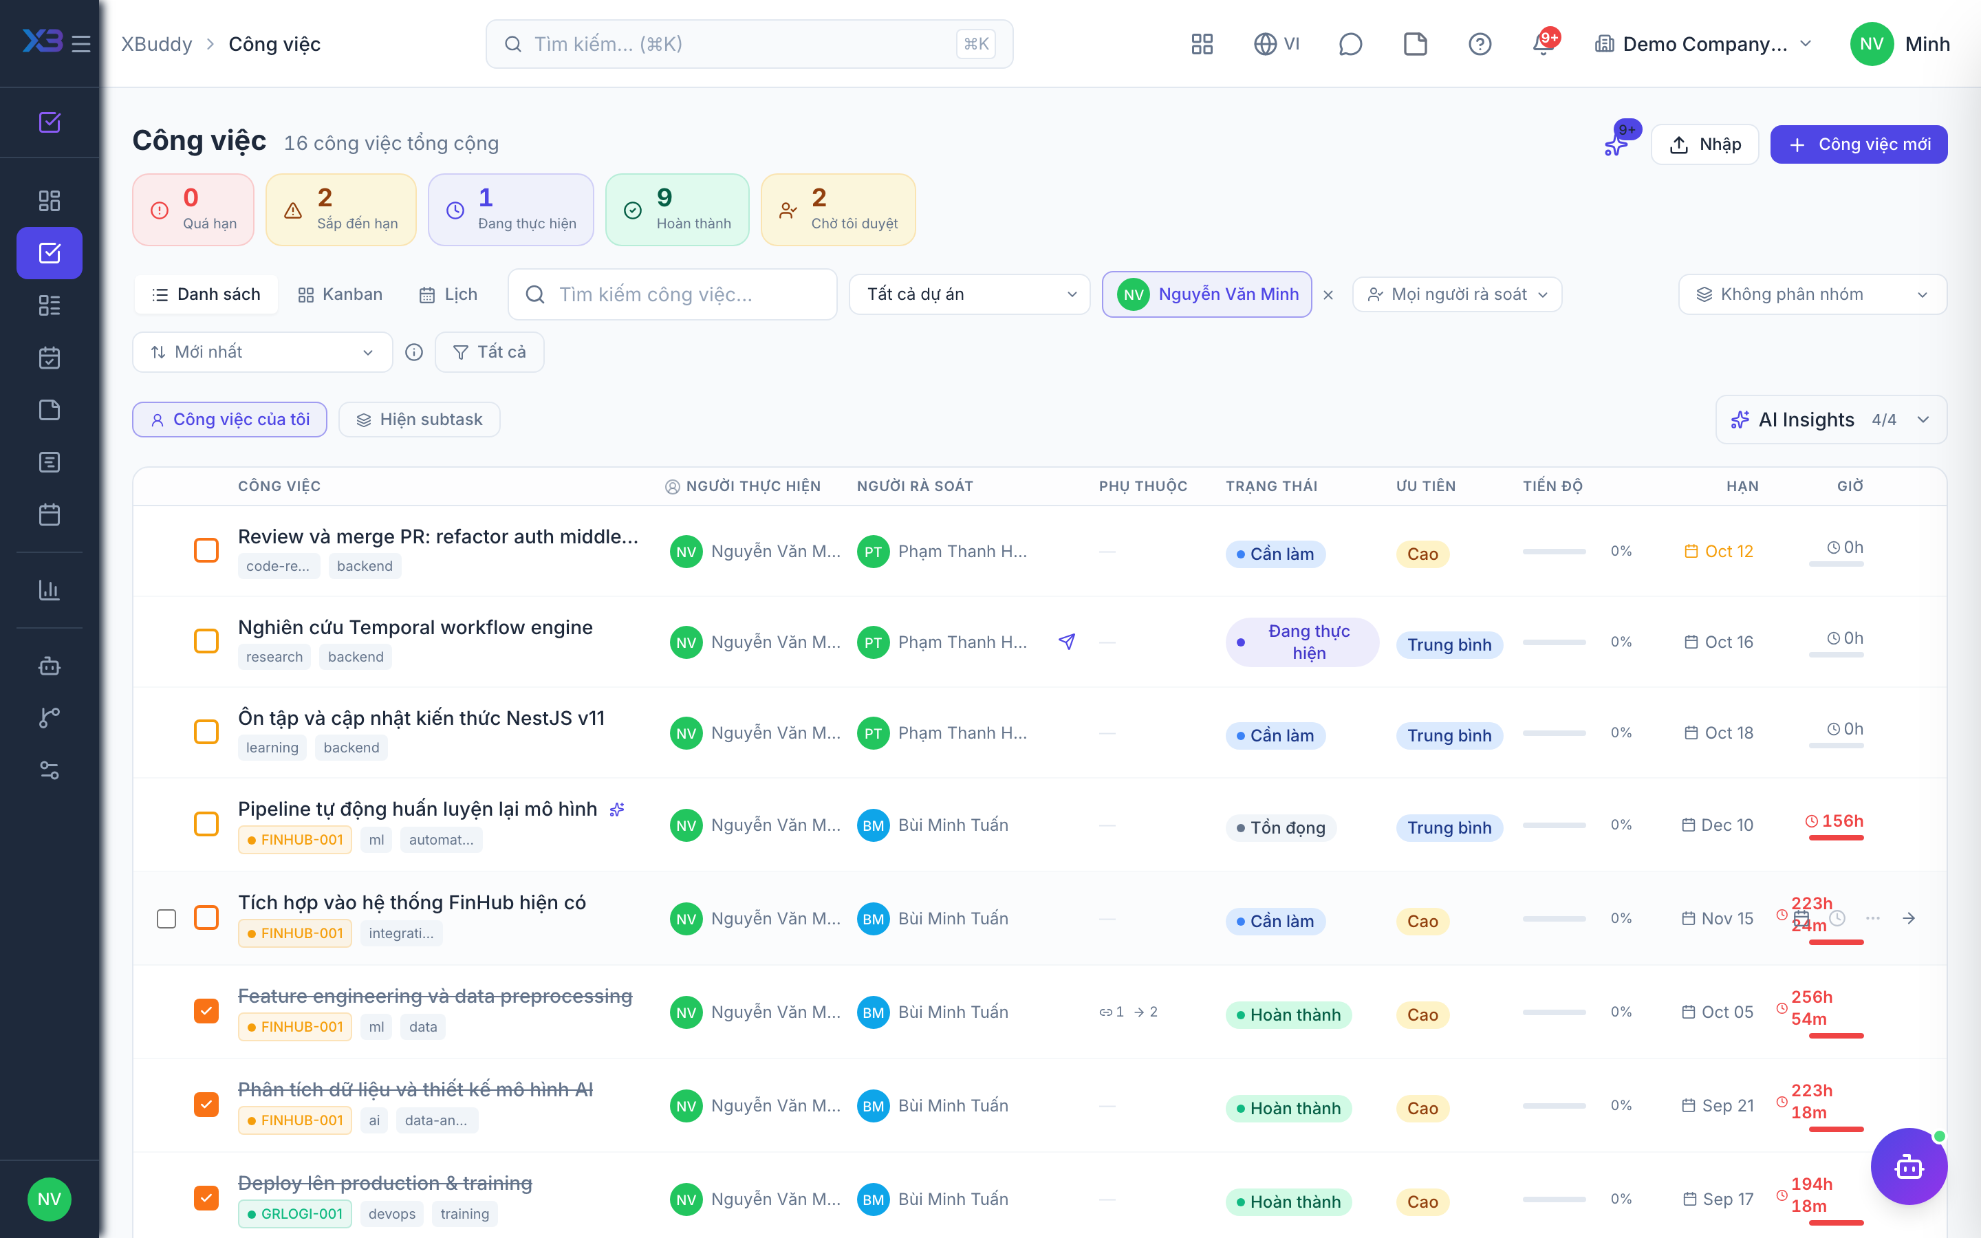Open the settings sliders icon in the sidebar
This screenshot has height=1238, width=1981.
click(x=49, y=770)
